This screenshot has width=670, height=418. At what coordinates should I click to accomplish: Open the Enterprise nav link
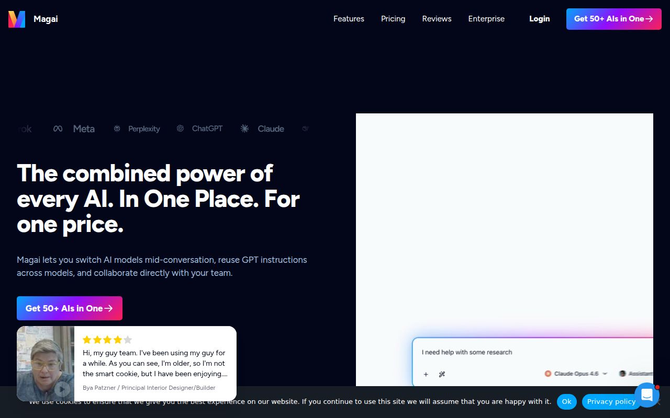pyautogui.click(x=486, y=19)
